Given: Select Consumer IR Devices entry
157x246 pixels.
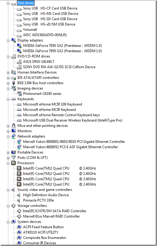Looking at the screenshot, I should 39,243.
